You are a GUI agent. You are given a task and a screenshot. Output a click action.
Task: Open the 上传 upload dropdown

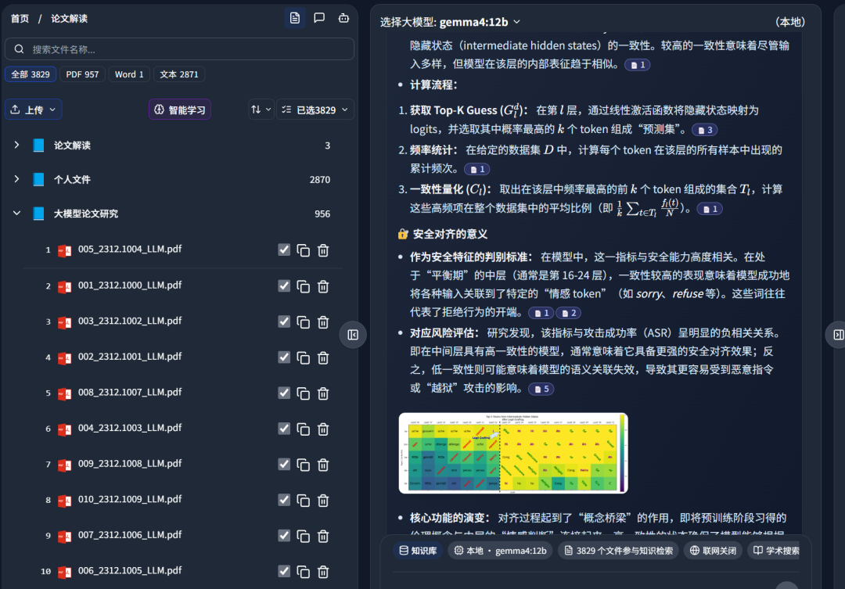pos(34,110)
